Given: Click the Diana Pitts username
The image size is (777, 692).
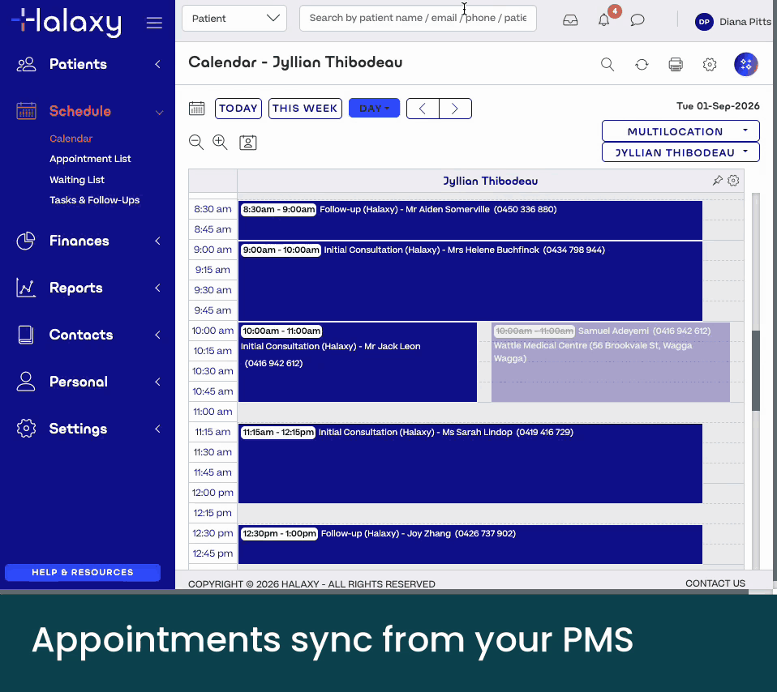Looking at the screenshot, I should pyautogui.click(x=745, y=22).
